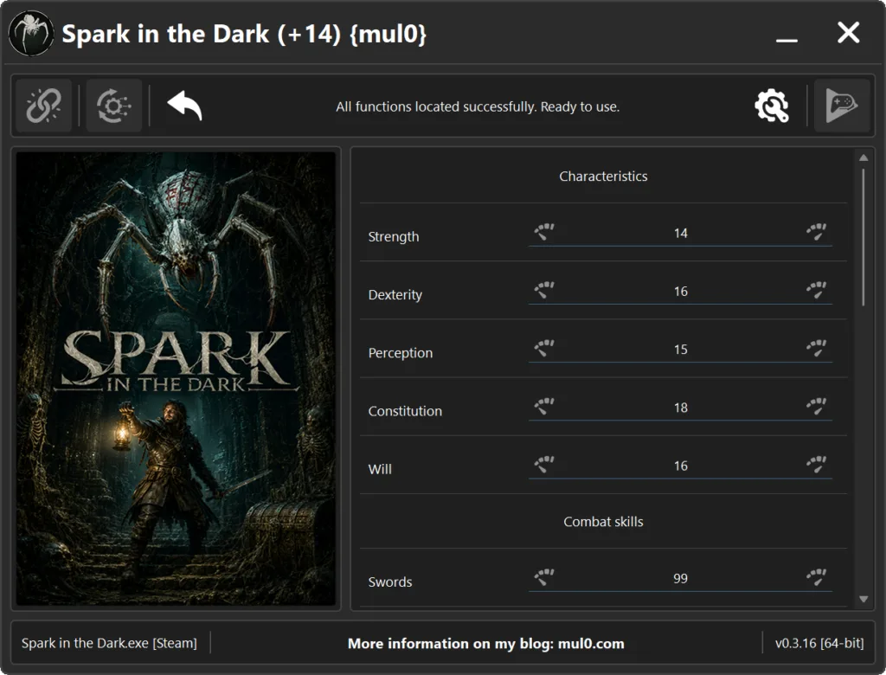Viewport: 886px width, 675px height.
Task: Click the version text v0.3.16 [64-bit]
Action: [x=819, y=643]
